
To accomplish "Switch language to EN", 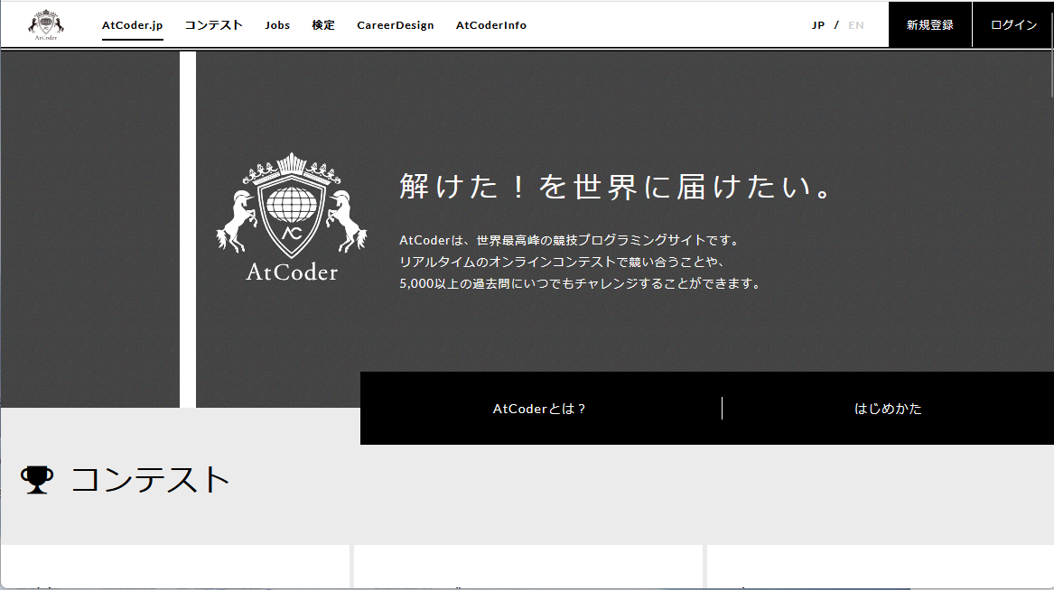I will (x=855, y=25).
